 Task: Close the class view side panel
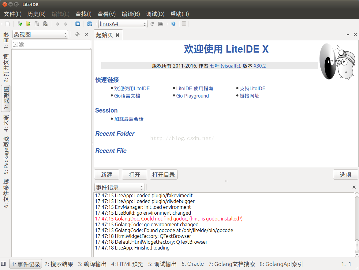tap(87, 34)
